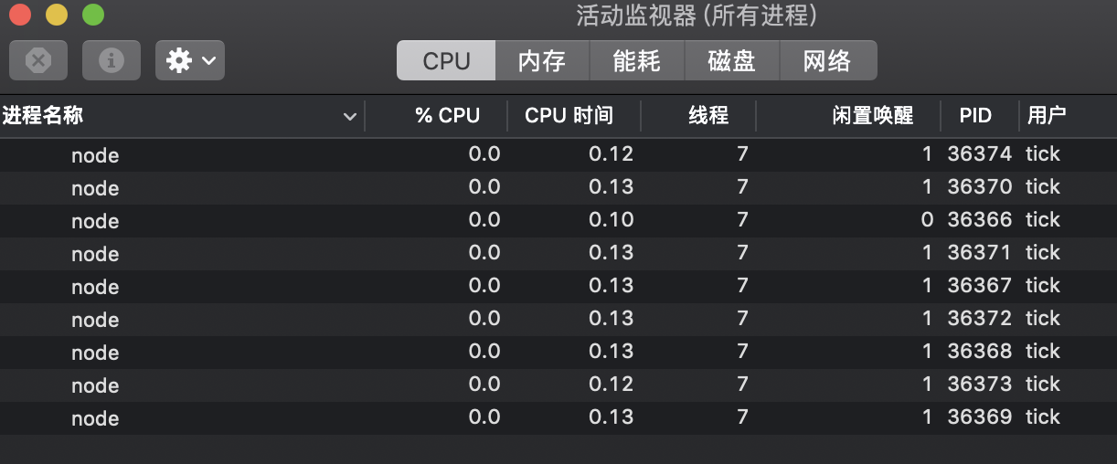Switch to the 内存 tab
Viewport: 1117px width, 464px height.
pos(542,60)
